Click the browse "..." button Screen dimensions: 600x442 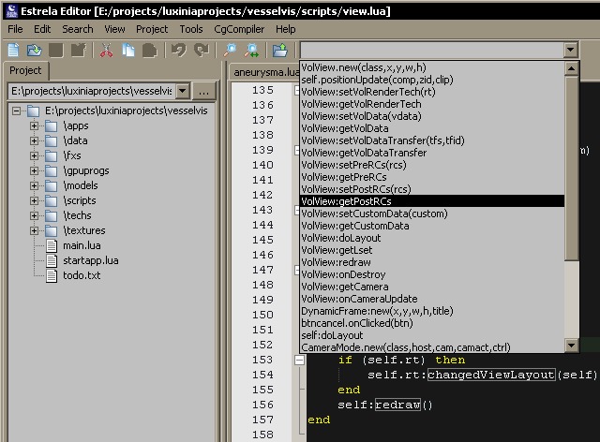(x=205, y=91)
